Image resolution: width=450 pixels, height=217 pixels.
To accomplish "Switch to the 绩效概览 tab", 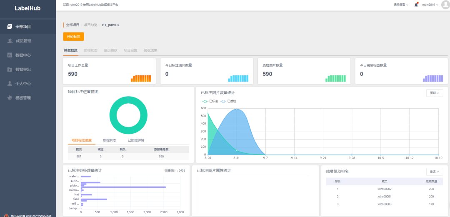I will 70,50.
